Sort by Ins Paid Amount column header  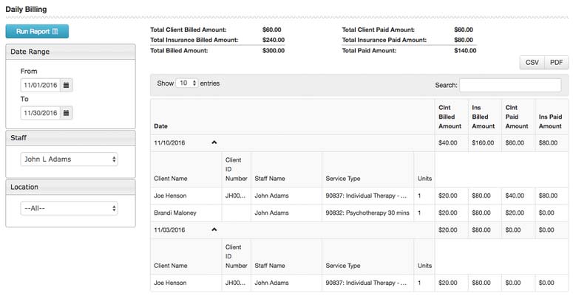(x=551, y=117)
